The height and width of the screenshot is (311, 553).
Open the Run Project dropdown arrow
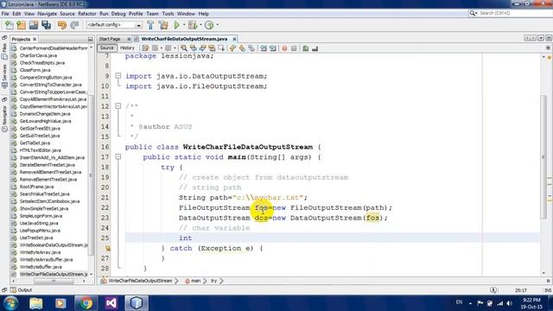pos(183,25)
